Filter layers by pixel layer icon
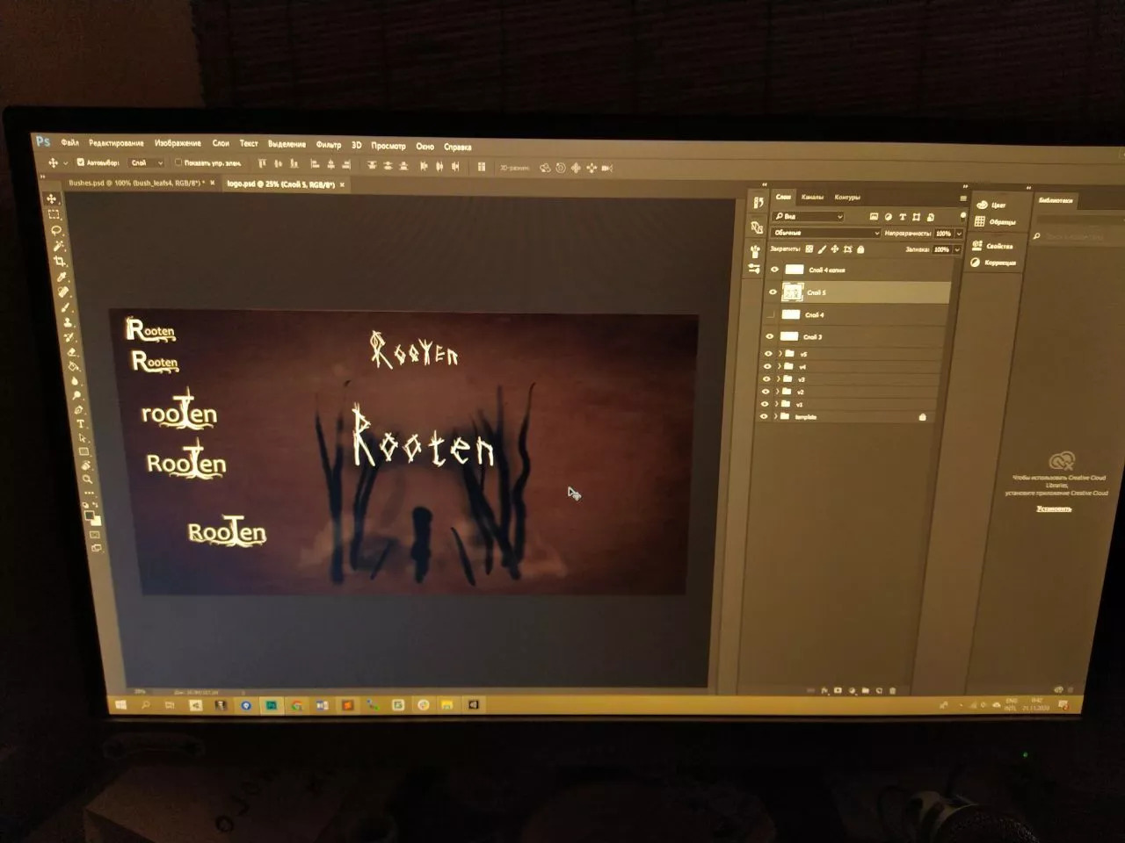 point(874,217)
